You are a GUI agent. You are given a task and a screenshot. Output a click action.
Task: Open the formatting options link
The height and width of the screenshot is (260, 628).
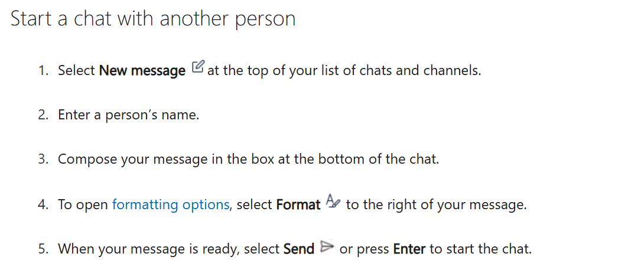pyautogui.click(x=171, y=204)
